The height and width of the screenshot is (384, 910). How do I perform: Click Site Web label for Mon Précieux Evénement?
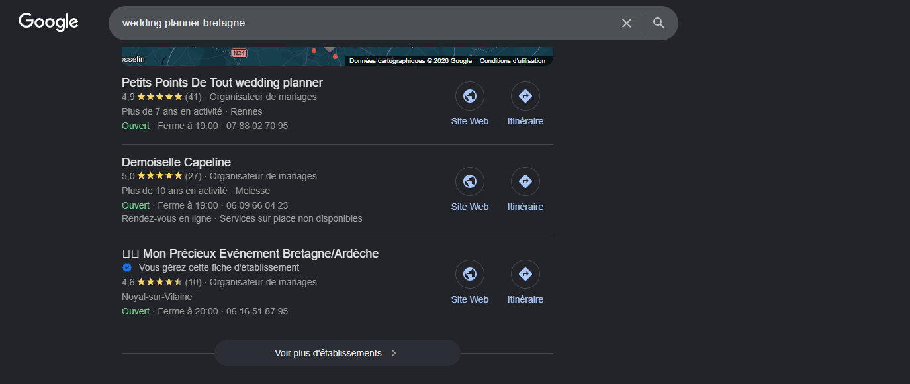click(470, 299)
